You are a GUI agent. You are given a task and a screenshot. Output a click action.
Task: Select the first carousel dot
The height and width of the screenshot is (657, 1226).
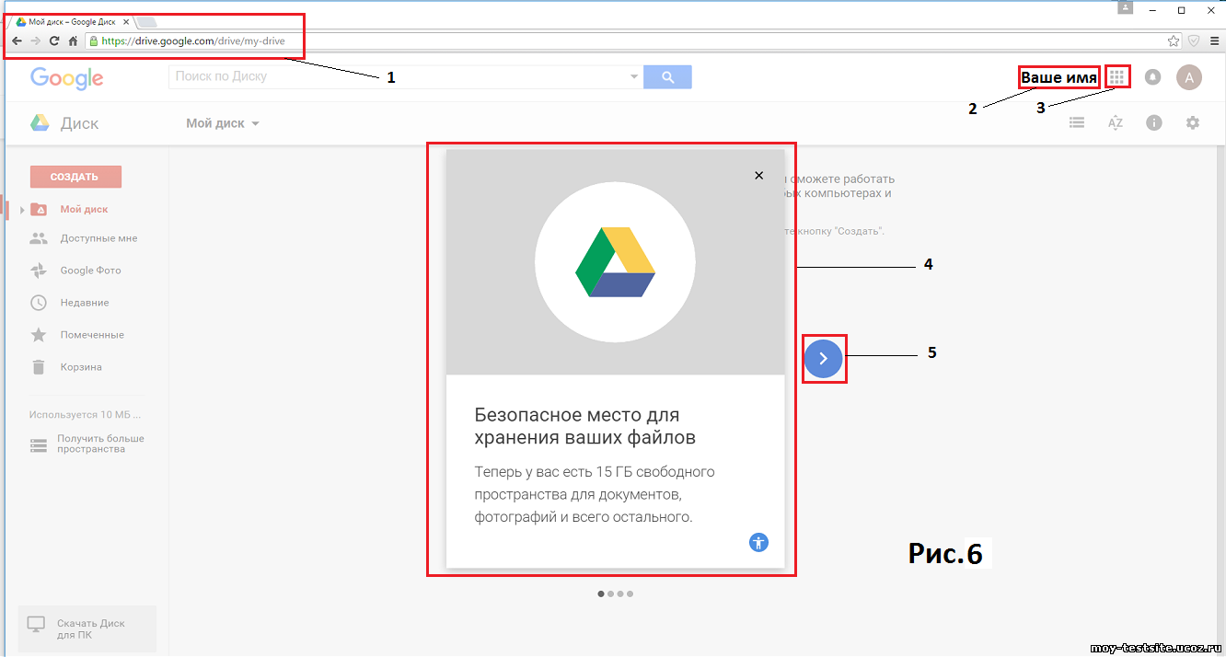[x=601, y=594]
